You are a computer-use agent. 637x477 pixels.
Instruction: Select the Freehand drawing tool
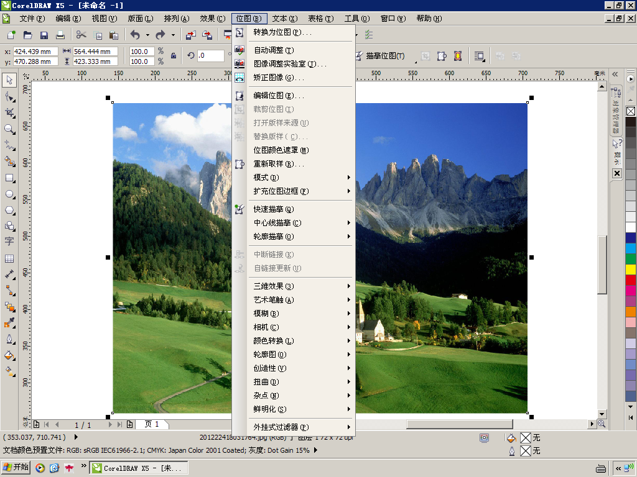click(9, 145)
